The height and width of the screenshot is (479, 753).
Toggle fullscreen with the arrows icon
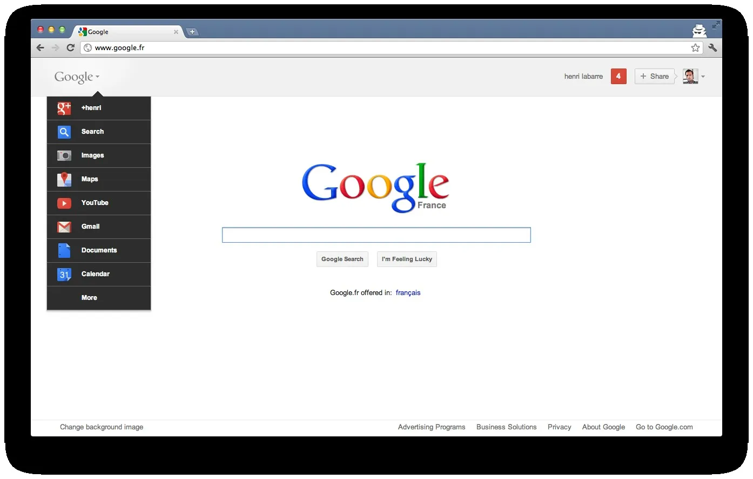point(716,25)
